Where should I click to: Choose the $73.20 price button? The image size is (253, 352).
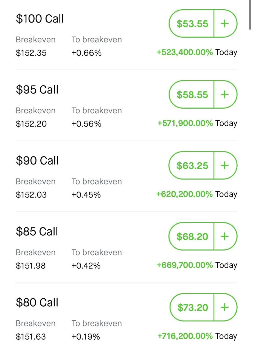pos(192,307)
